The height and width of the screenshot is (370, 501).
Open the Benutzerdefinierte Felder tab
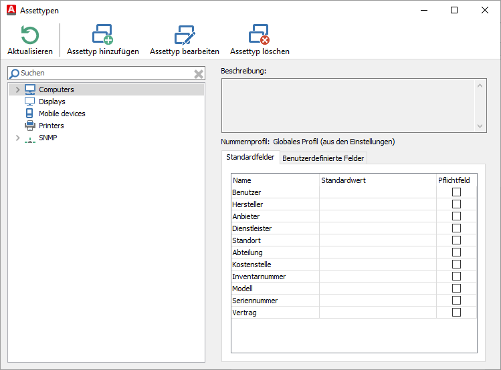click(323, 158)
